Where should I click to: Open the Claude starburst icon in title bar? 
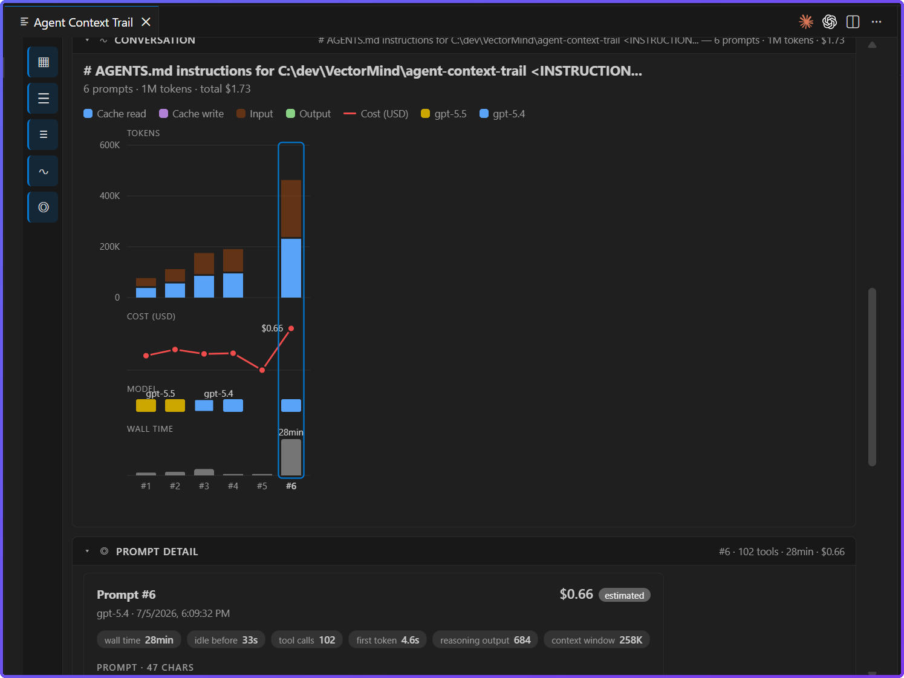pos(806,22)
